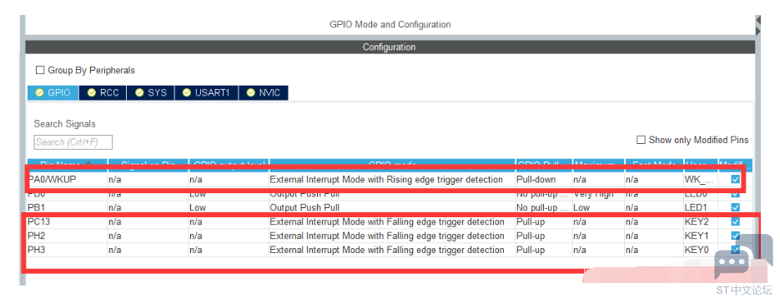Click the Falling edge mode cell for PH3
780x303 pixels.
coord(391,250)
